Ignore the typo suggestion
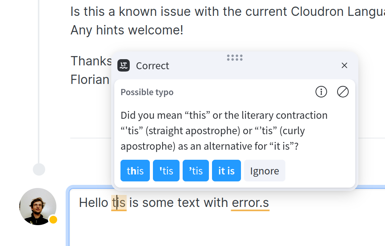385x246 pixels. (265, 171)
